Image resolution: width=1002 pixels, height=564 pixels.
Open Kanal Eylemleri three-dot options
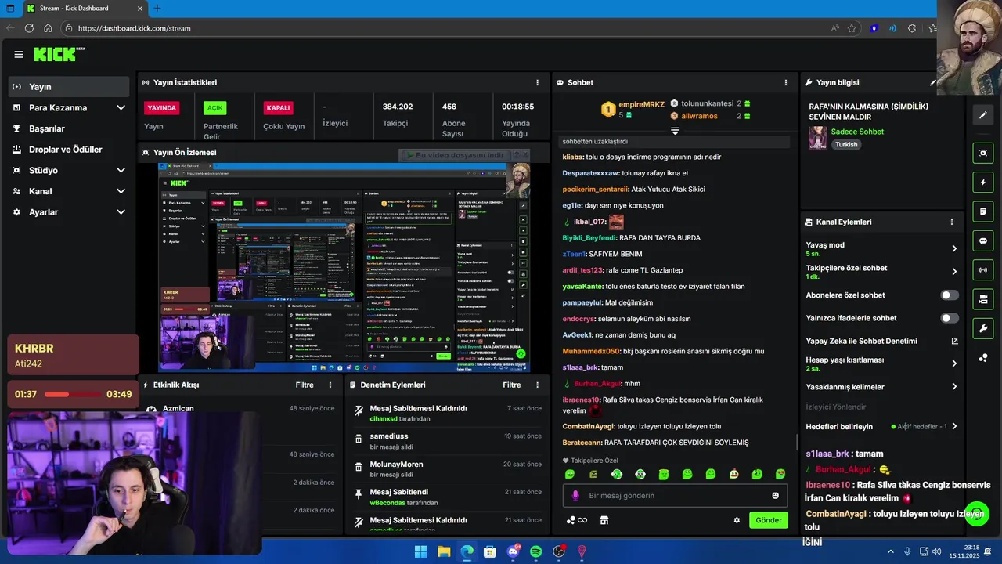point(952,222)
